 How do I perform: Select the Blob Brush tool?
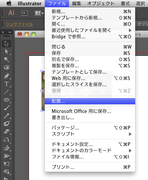[x=7, y=124]
